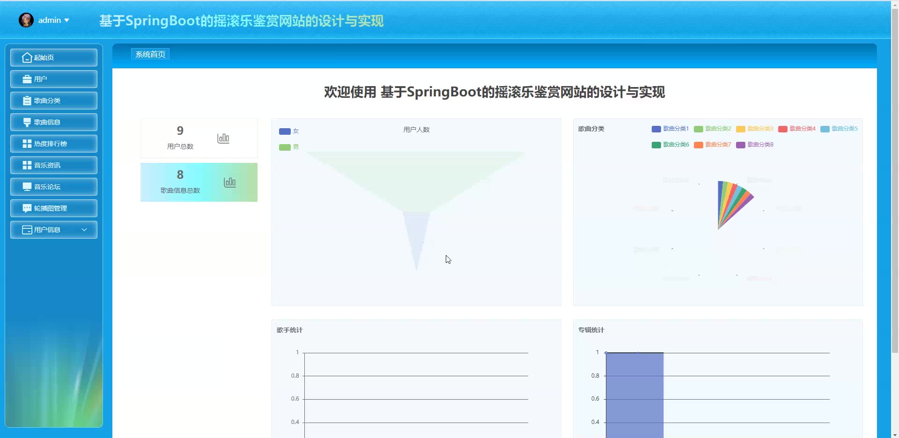Viewport: 899px width, 438px height.
Task: Click the monitor icon beside 音乐论坛
Action: pyautogui.click(x=27, y=187)
